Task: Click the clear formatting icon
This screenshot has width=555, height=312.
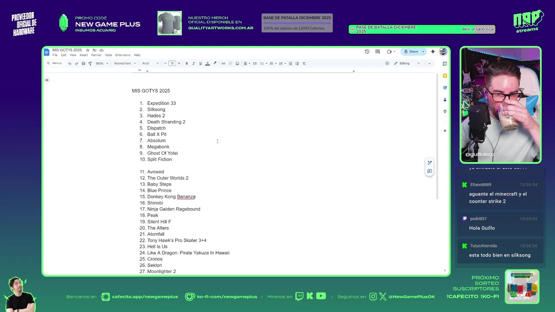Action: tap(304, 63)
